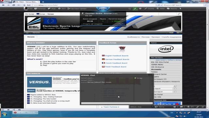Click the Opera Unite icon in status bar
Screen dimensions: 209x118
point(14,109)
